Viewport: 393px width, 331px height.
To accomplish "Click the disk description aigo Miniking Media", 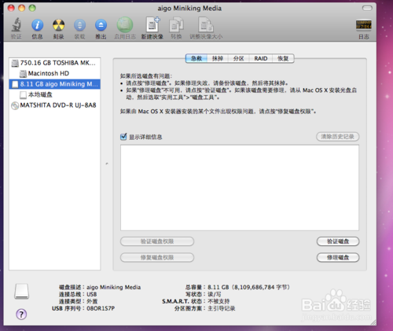I will 114,287.
